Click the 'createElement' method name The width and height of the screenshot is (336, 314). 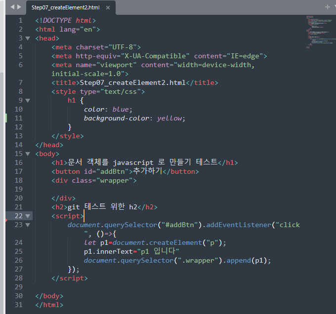tap(175, 242)
